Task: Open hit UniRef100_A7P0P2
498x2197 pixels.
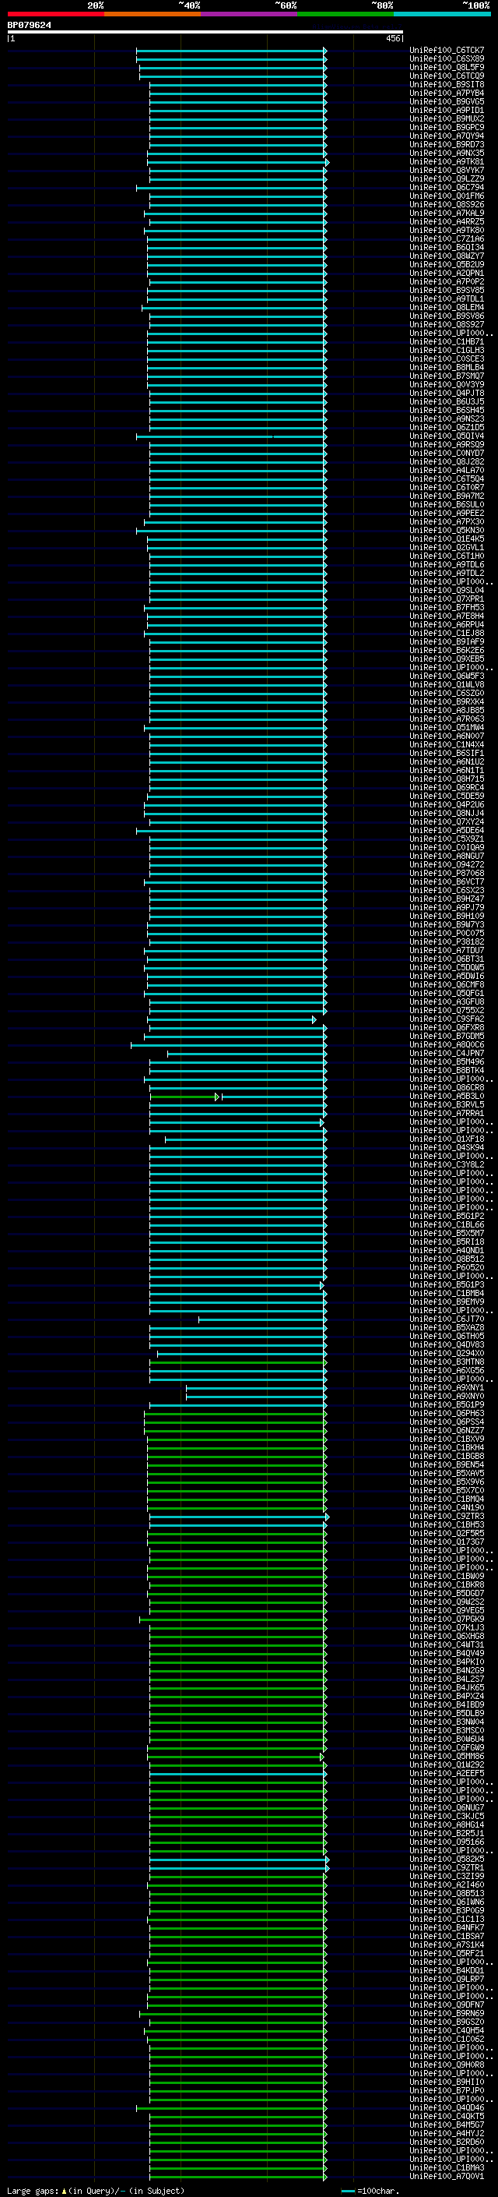Action: click(447, 281)
